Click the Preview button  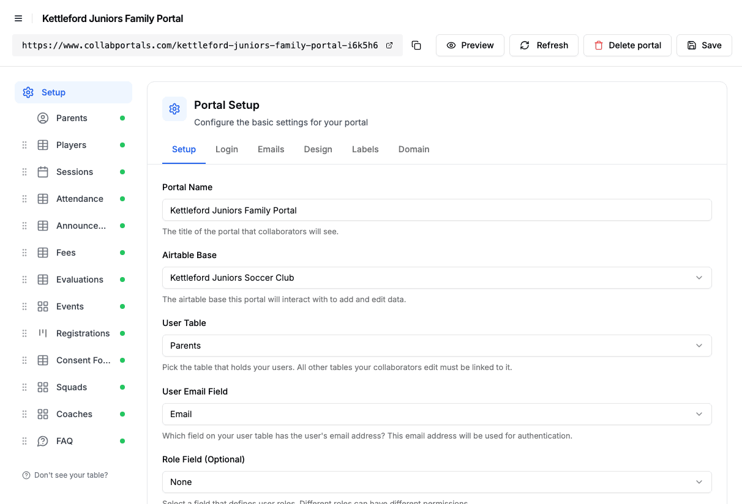[470, 45]
